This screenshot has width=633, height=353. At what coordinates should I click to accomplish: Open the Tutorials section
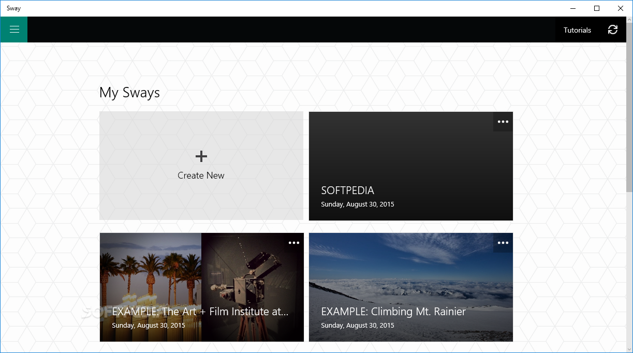pos(577,30)
